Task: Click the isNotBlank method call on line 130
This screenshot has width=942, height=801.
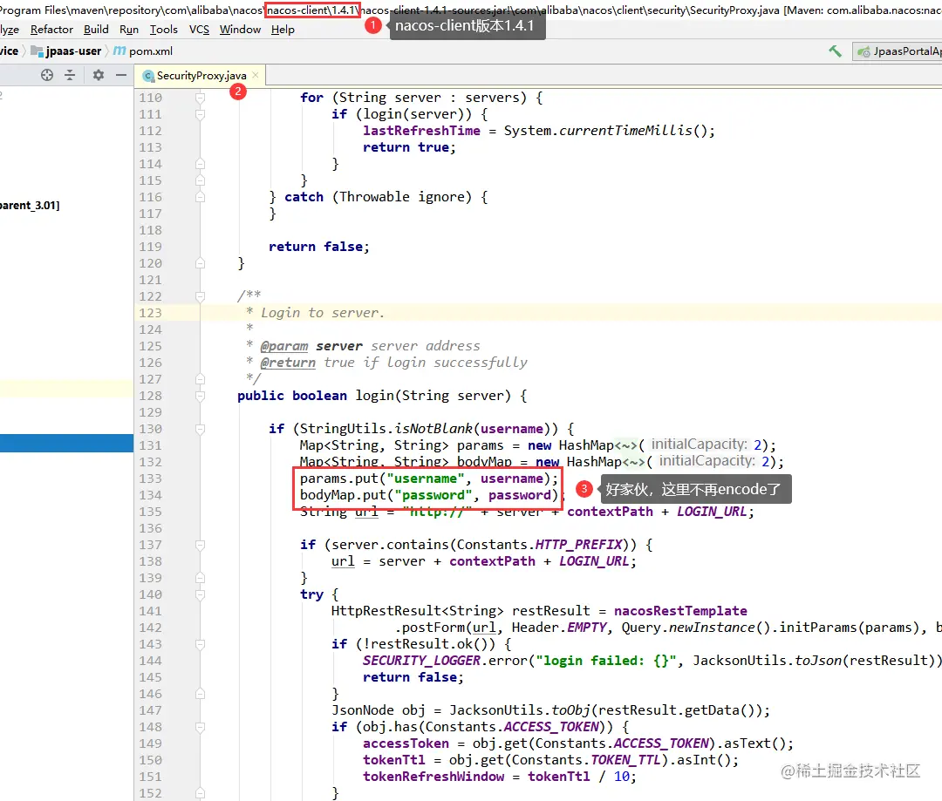Action: point(433,429)
